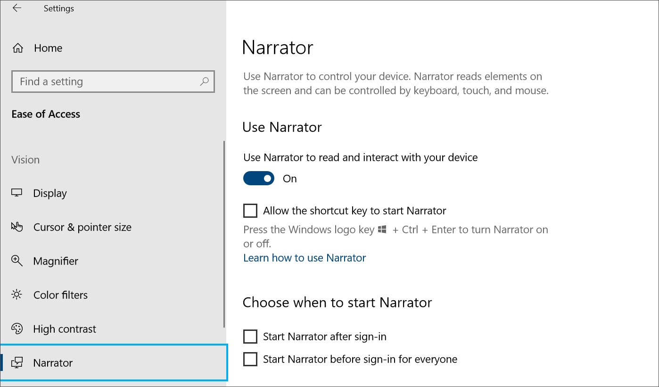Click the Cursor & pointer size hand icon
This screenshot has width=659, height=387.
click(x=17, y=227)
